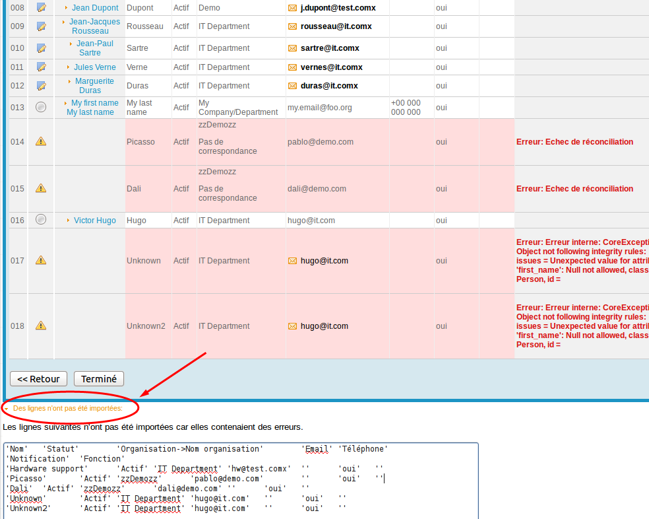Open the Jean Dupont contact link
649x519 pixels.
click(95, 8)
